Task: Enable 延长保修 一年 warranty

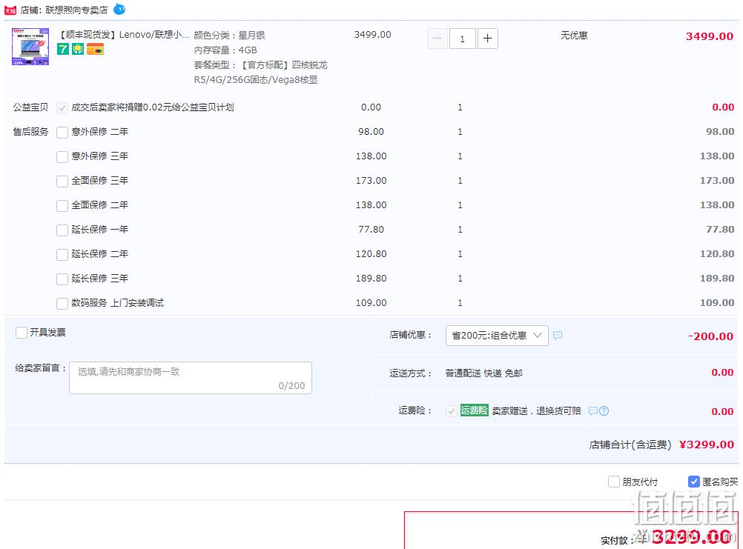Action: click(x=62, y=230)
